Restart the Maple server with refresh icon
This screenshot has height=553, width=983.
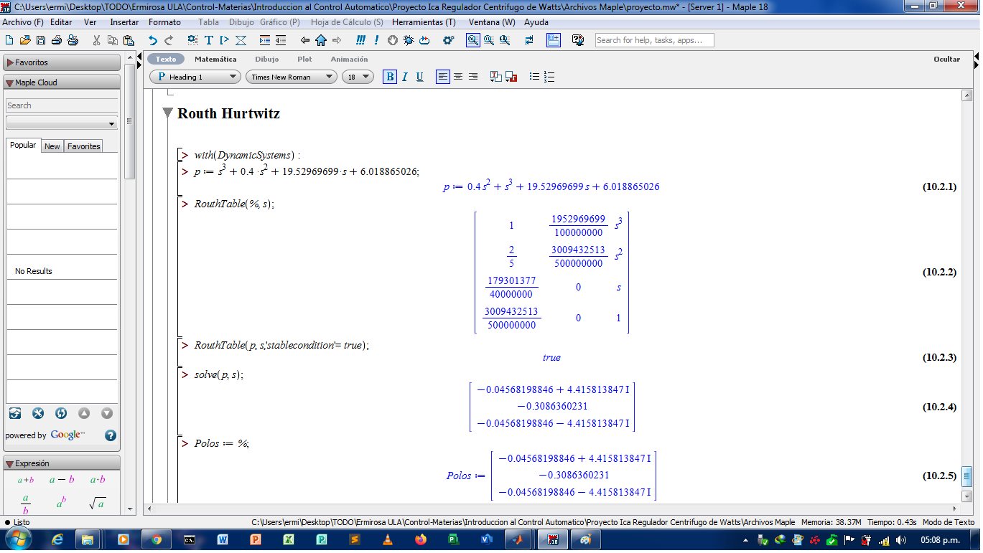(425, 40)
